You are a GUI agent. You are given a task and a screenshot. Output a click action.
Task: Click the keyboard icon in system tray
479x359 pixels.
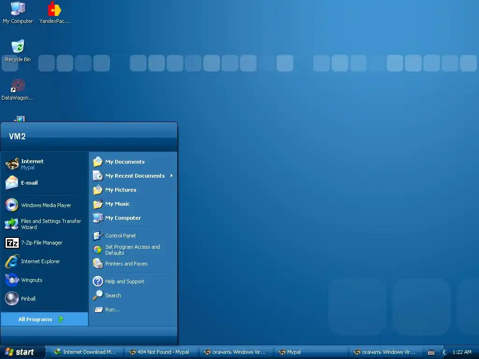431,352
